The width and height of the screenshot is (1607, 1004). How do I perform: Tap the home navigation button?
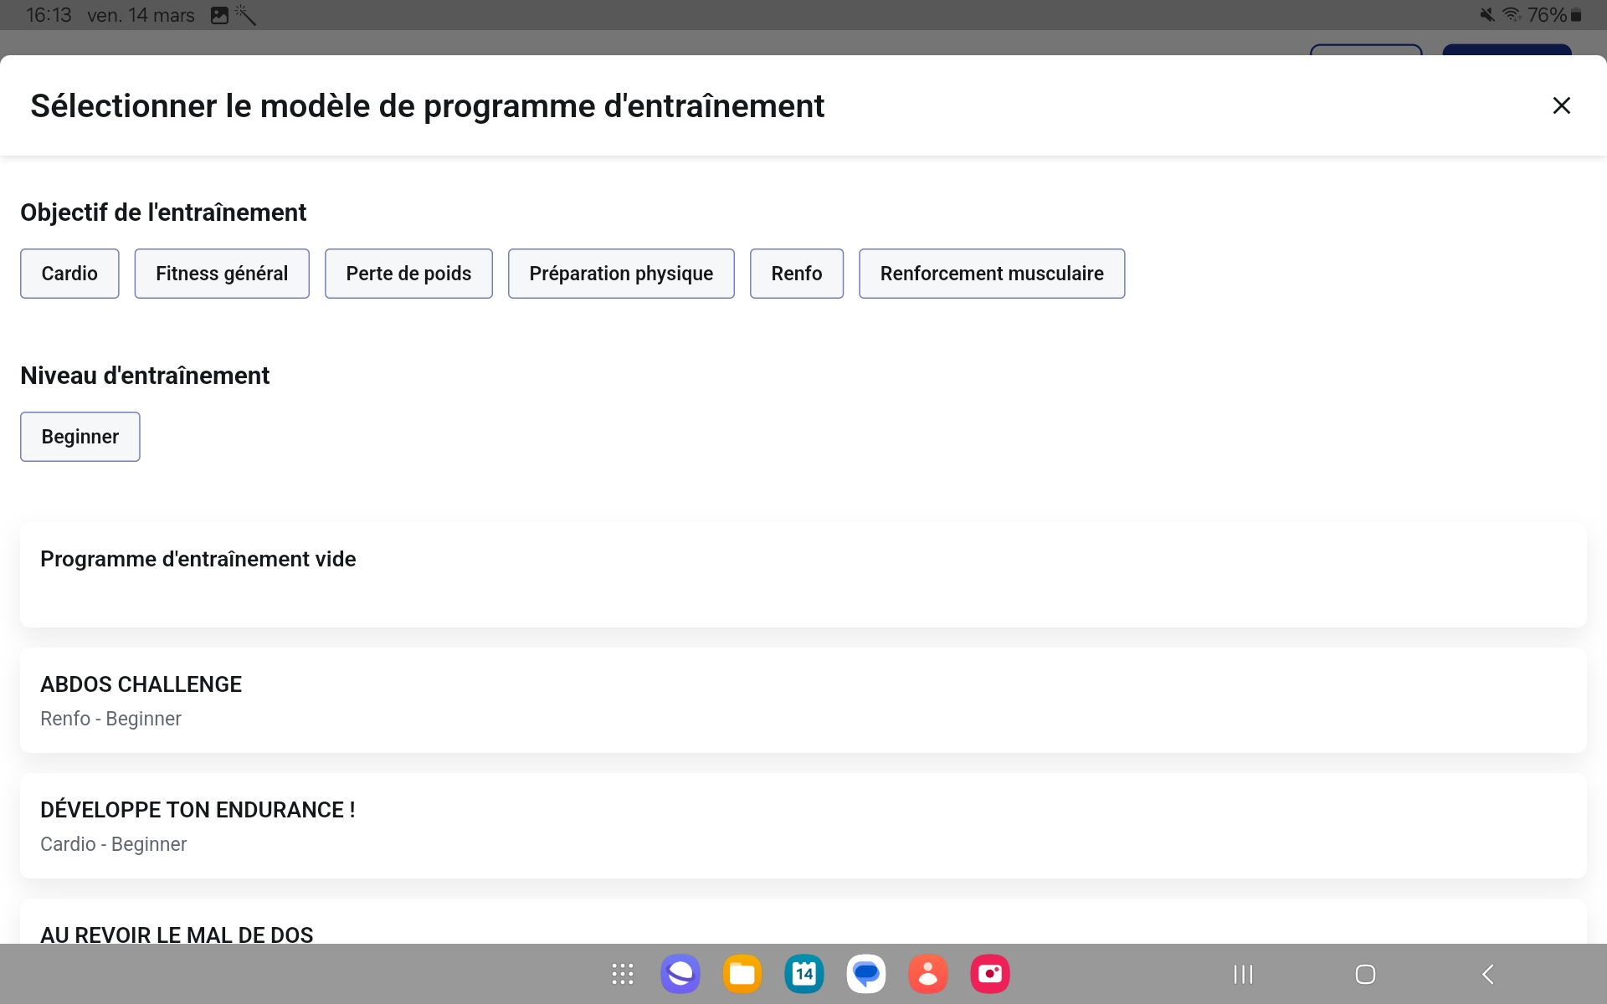tap(1365, 974)
